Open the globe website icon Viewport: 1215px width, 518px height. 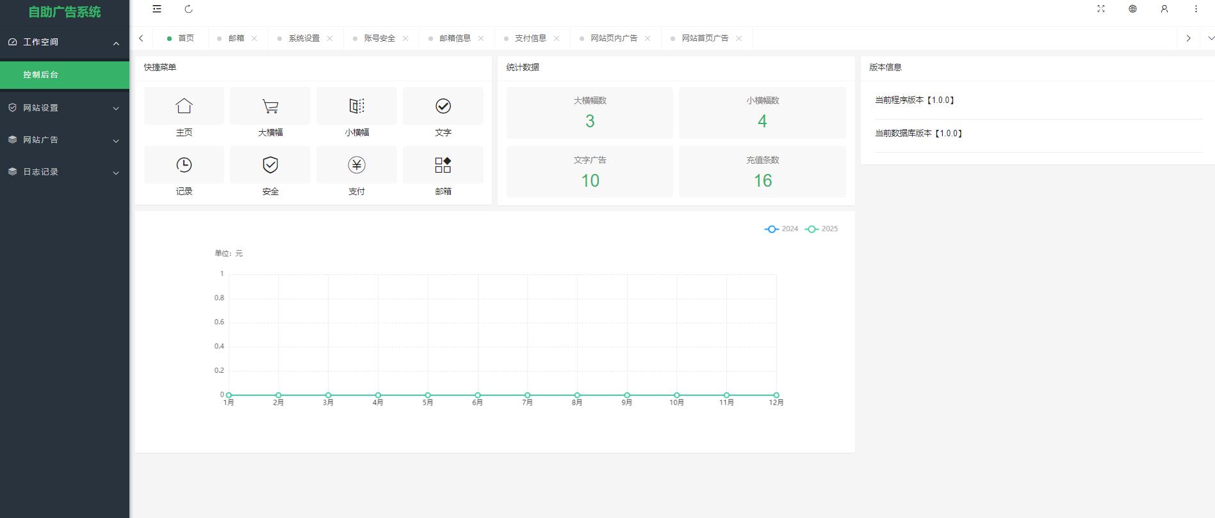pyautogui.click(x=1132, y=9)
